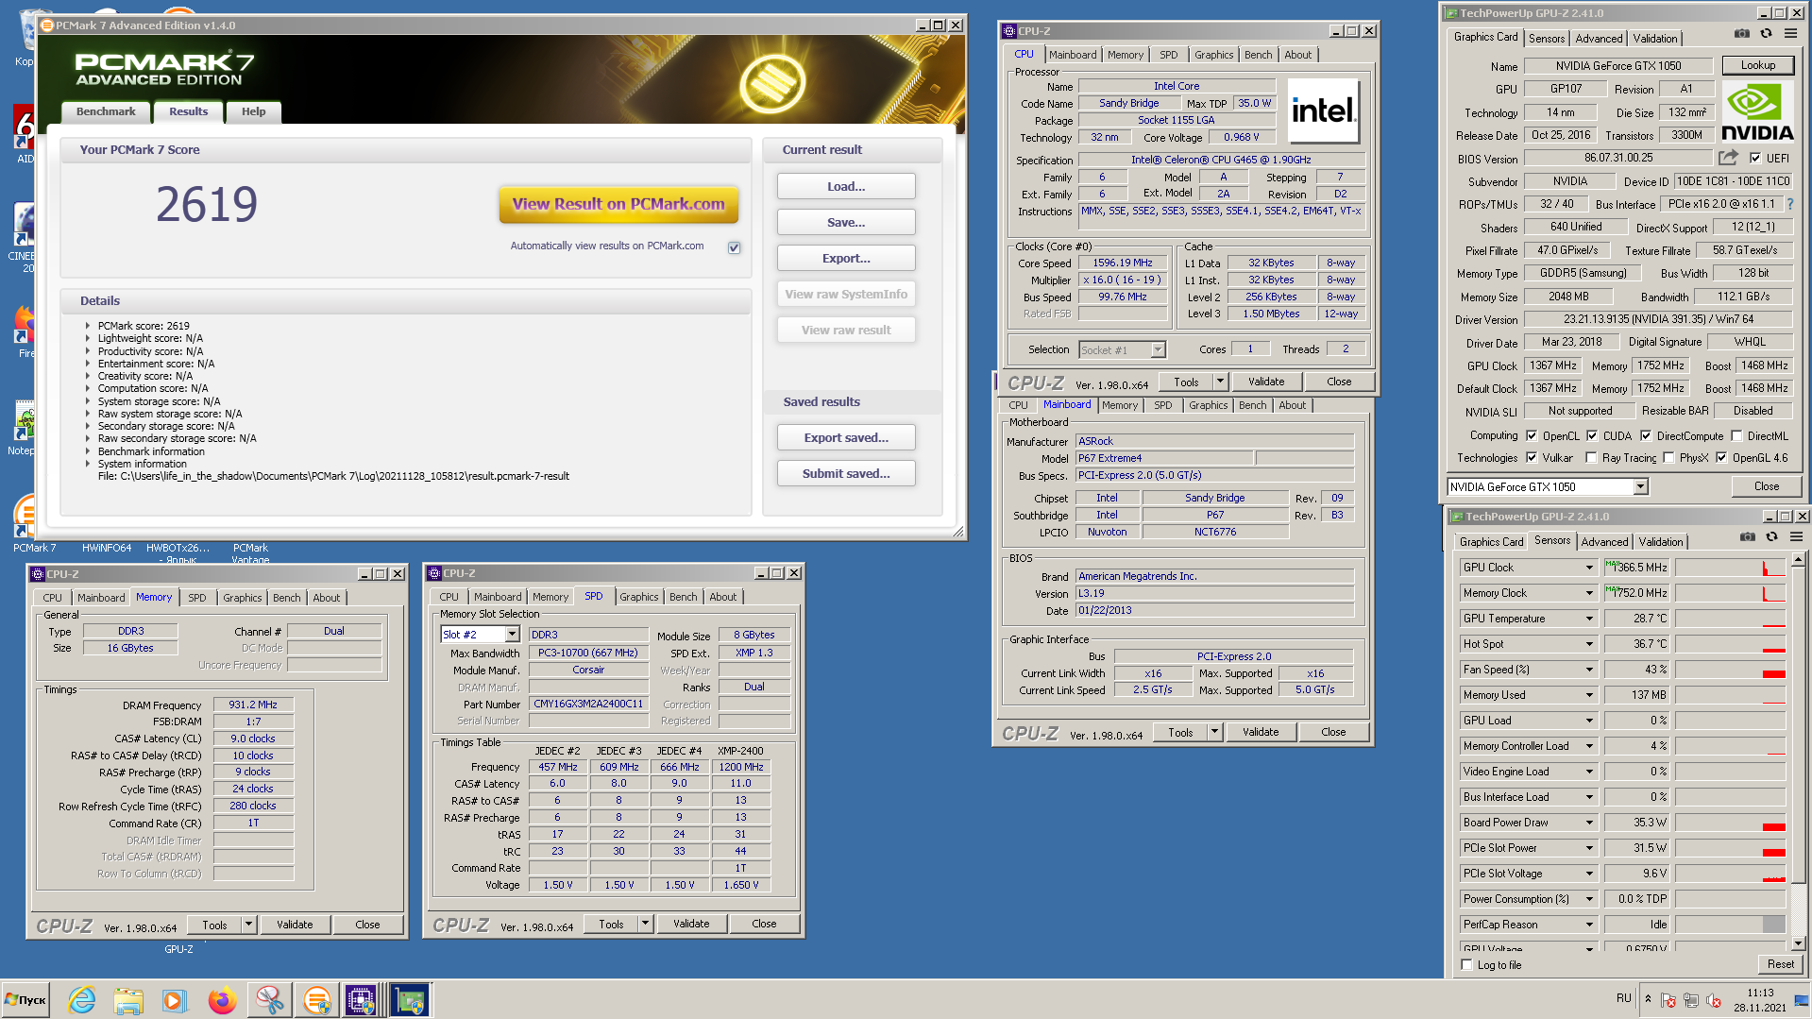This screenshot has width=1812, height=1019.
Task: Switch to PCMark 7 taskbar icon
Action: [x=316, y=1000]
